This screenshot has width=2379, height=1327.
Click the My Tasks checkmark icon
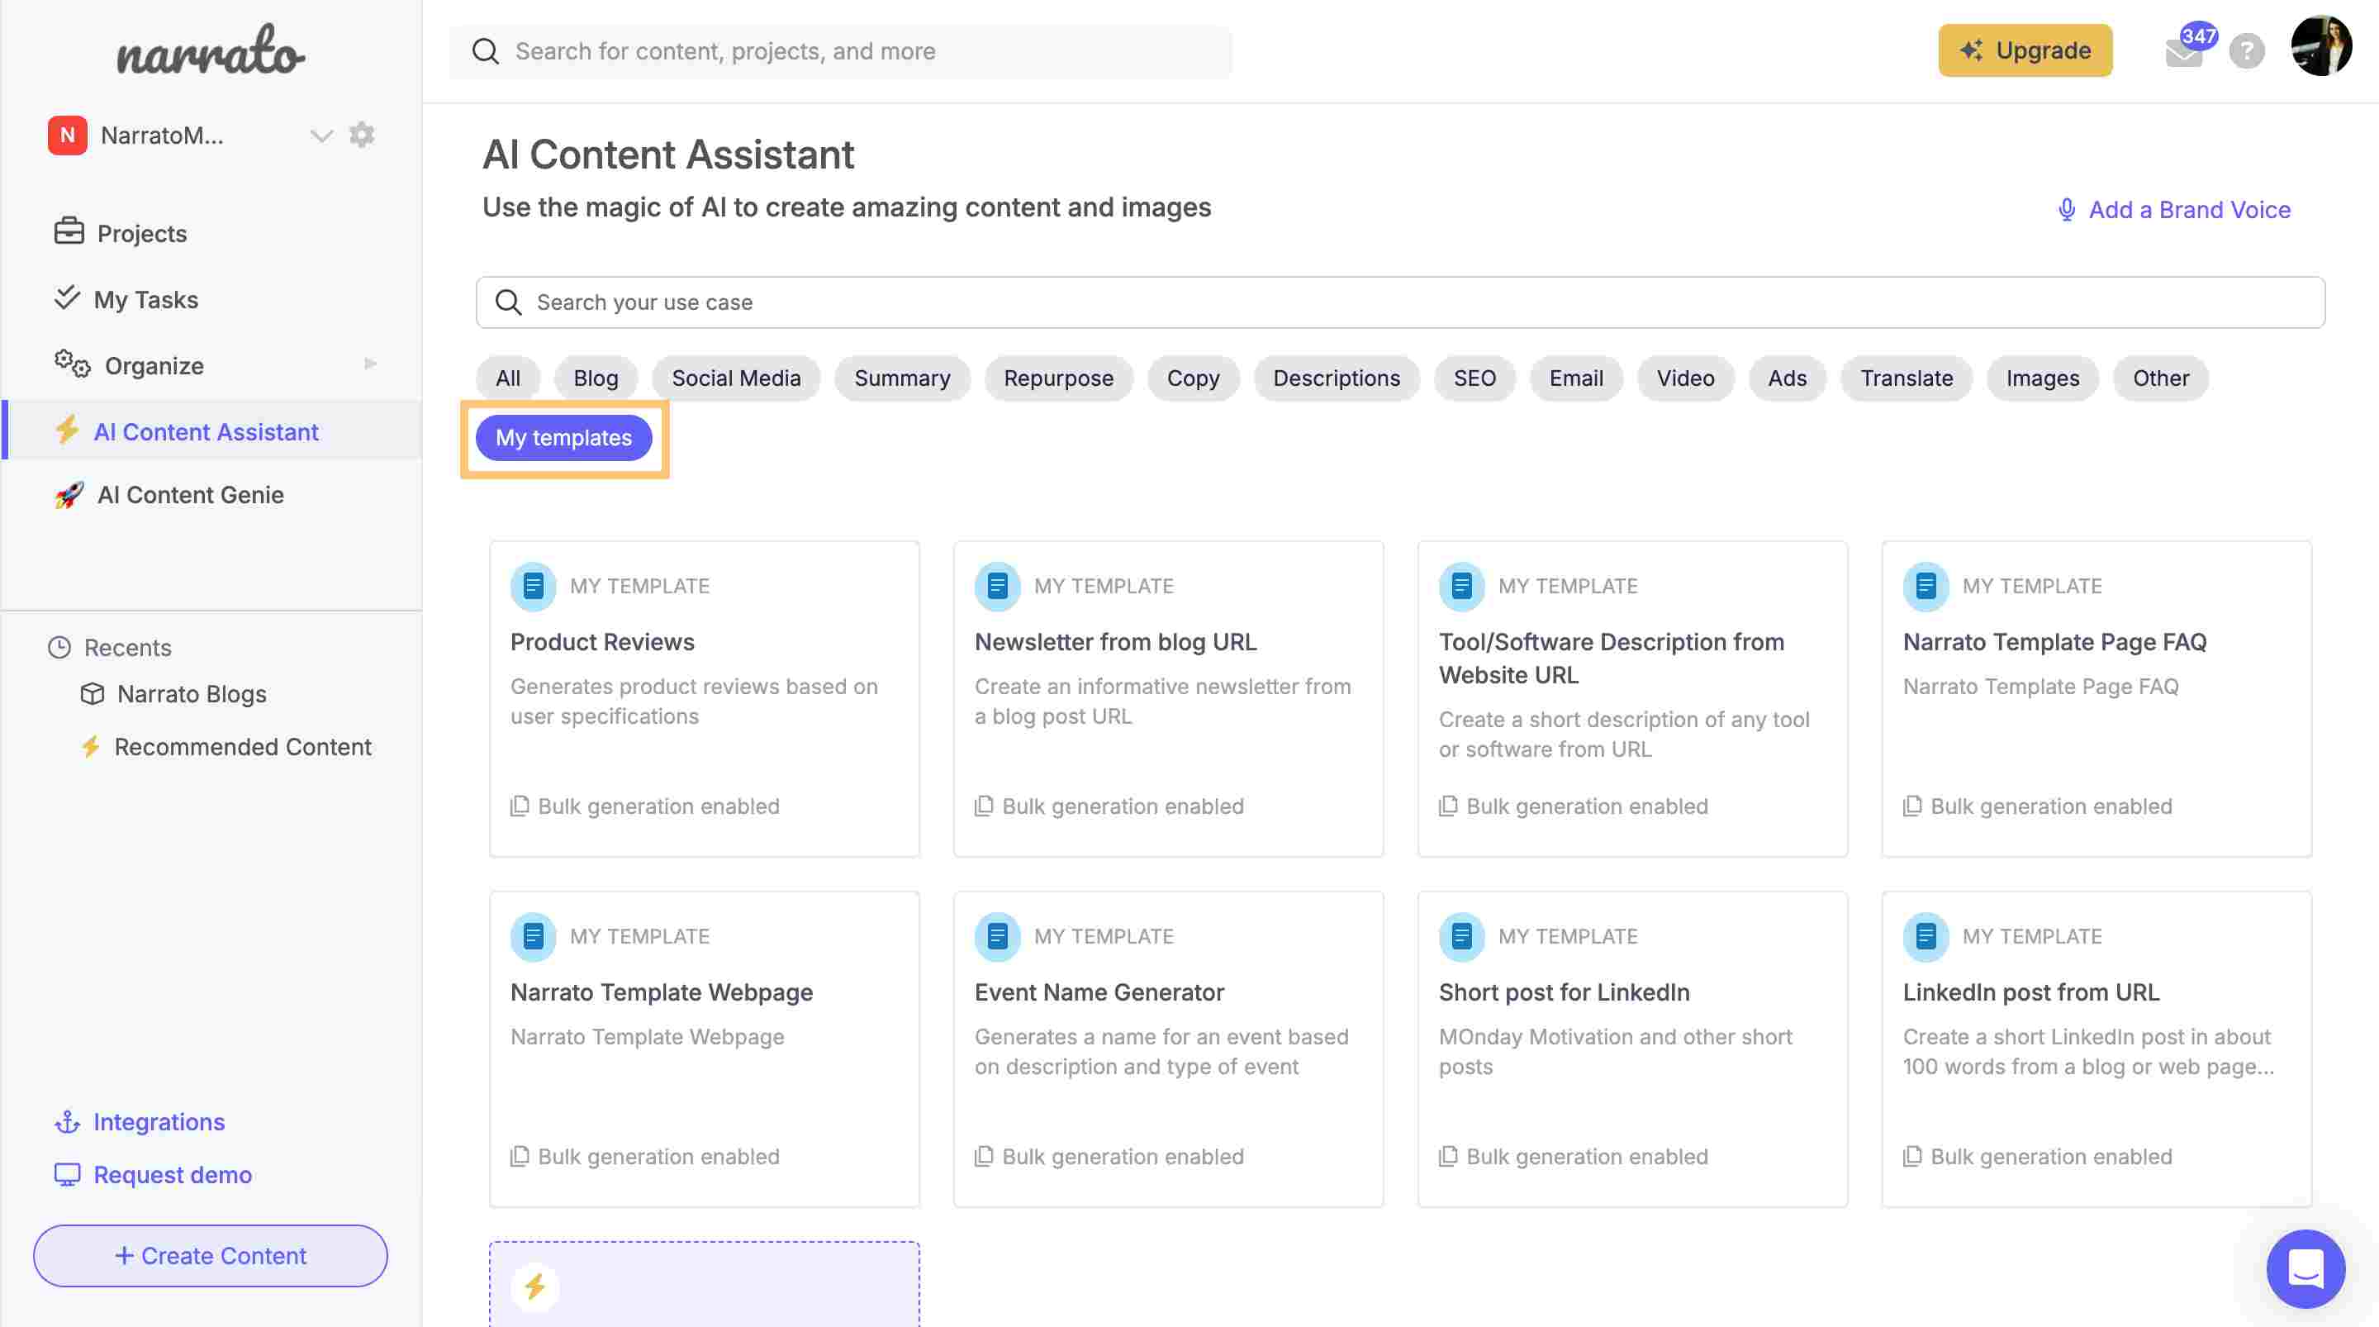pyautogui.click(x=66, y=297)
